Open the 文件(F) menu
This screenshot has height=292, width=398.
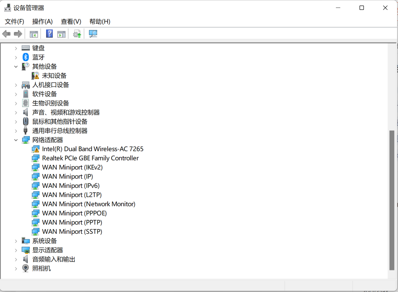point(15,22)
